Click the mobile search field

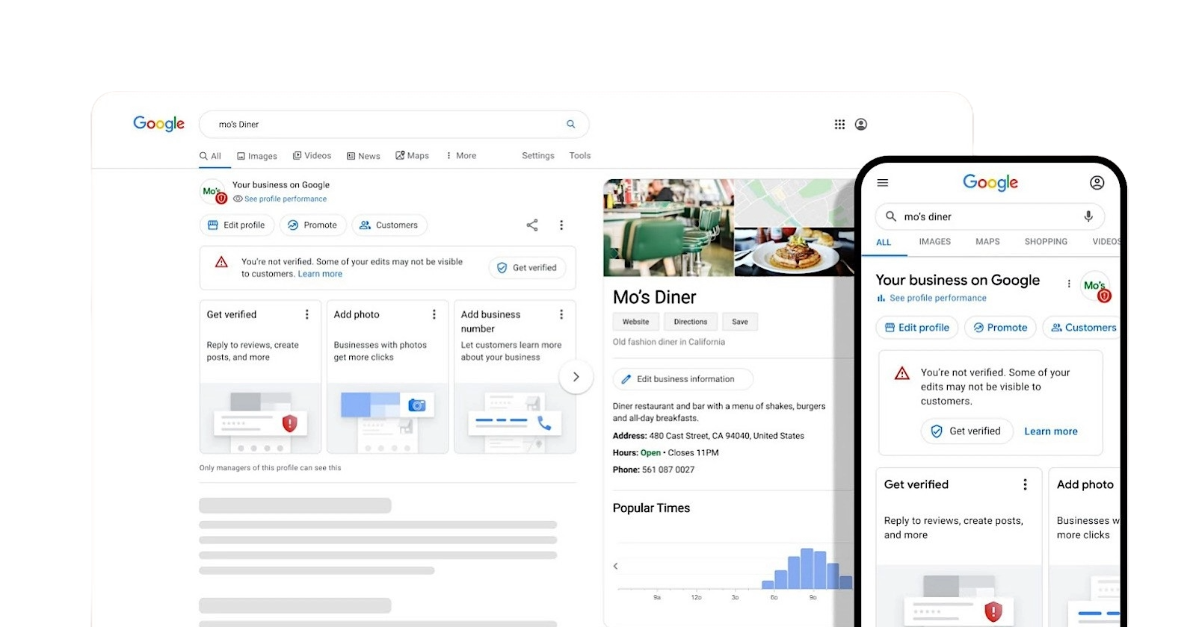click(x=990, y=216)
